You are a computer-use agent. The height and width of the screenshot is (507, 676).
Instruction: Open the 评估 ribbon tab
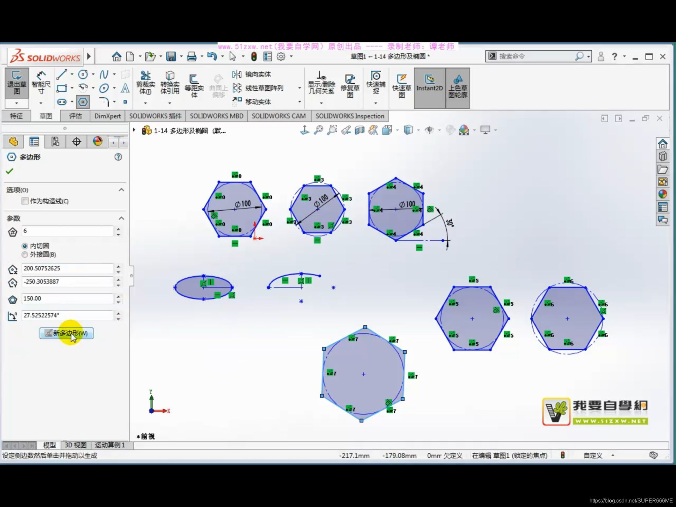(75, 116)
